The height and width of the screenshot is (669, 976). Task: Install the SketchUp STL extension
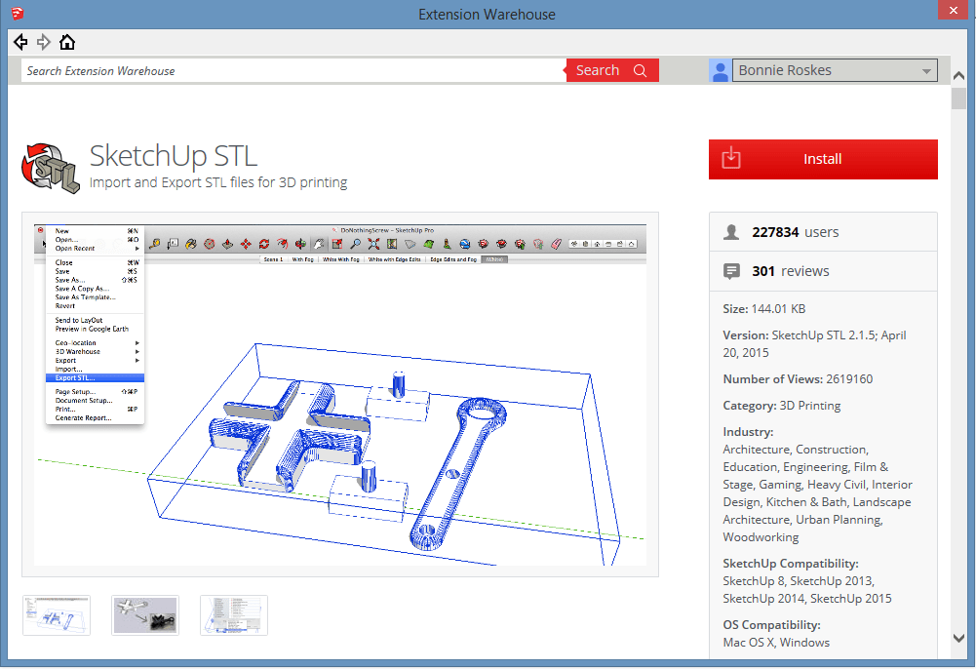coord(823,159)
